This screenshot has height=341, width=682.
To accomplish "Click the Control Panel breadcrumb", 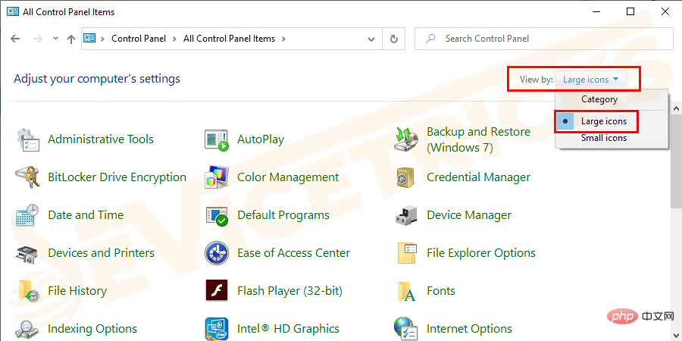I will 139,39.
